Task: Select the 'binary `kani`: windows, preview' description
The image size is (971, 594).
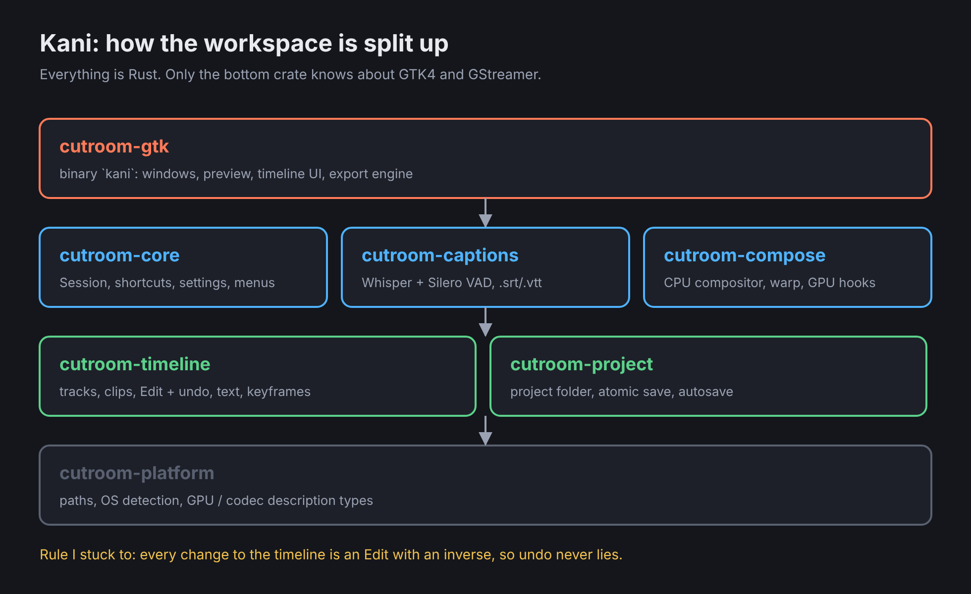Action: tap(236, 174)
